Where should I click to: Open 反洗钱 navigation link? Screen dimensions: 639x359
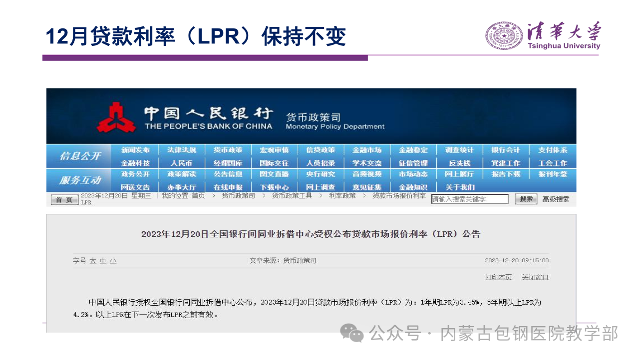(x=460, y=163)
